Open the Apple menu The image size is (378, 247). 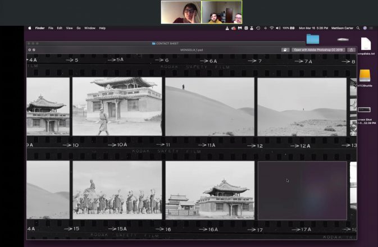click(x=30, y=28)
